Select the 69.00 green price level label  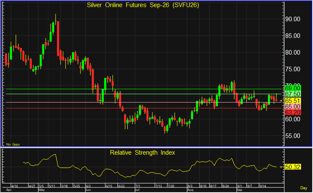click(x=292, y=88)
